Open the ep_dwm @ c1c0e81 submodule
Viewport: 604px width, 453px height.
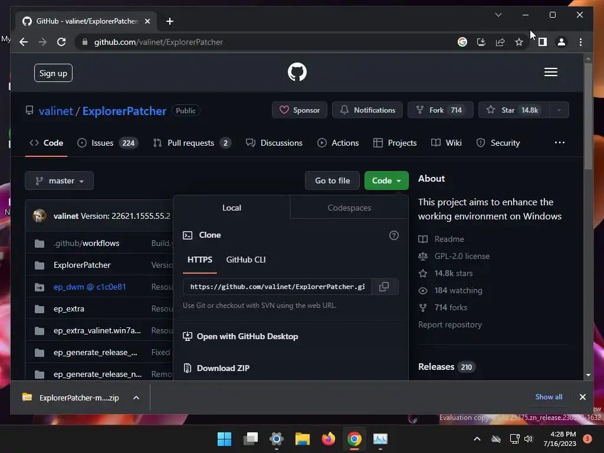click(x=90, y=287)
